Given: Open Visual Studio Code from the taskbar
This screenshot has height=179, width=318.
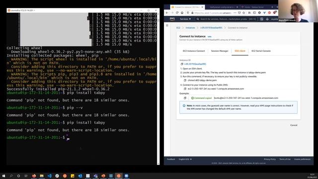Looking at the screenshot, I should coord(49,176).
